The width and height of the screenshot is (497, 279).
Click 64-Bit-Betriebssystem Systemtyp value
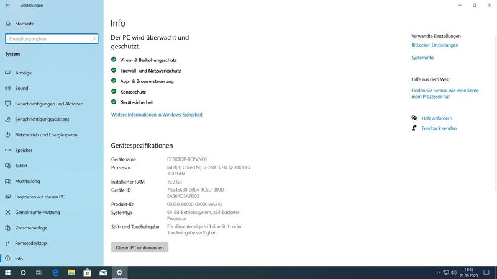(x=203, y=215)
